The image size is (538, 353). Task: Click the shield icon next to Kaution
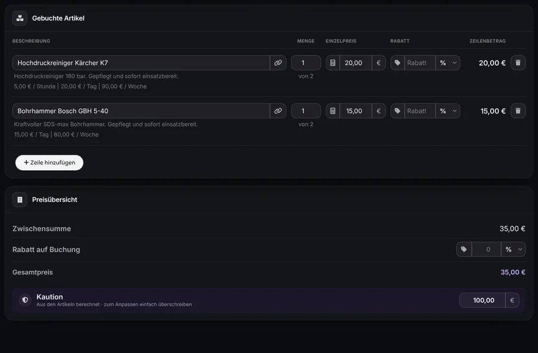coord(25,300)
